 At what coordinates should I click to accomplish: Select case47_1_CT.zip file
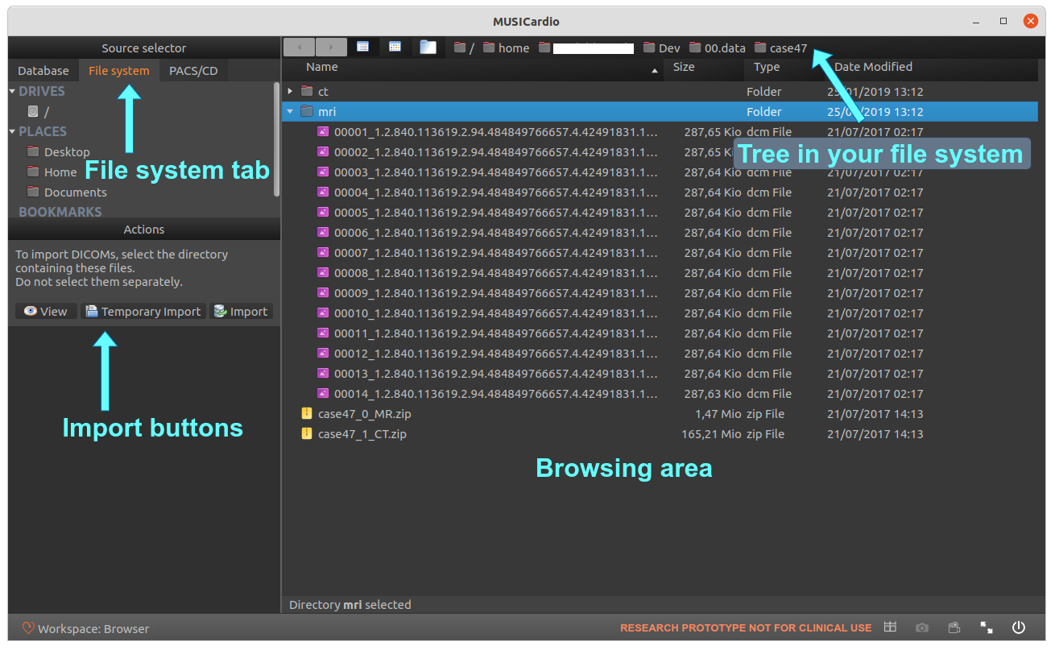(660, 434)
